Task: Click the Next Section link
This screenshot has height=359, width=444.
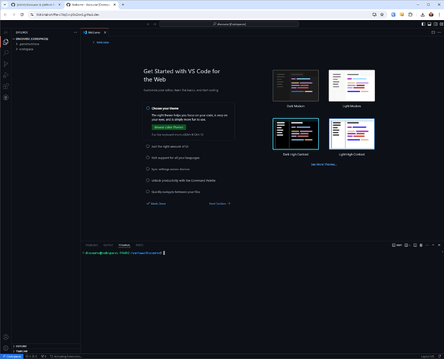Action: (x=220, y=204)
